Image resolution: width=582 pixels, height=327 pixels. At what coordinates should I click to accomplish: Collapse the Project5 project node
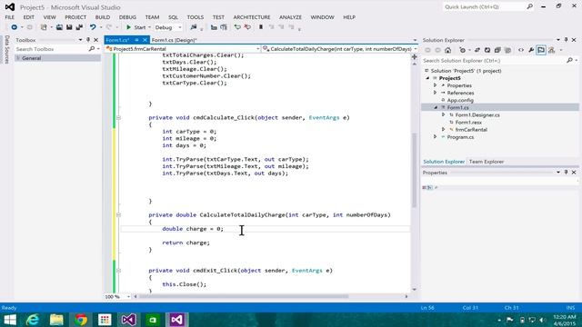click(427, 78)
